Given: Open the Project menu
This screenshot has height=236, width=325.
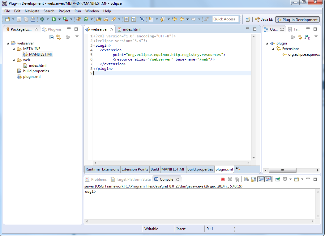Looking at the screenshot, I should point(64,11).
